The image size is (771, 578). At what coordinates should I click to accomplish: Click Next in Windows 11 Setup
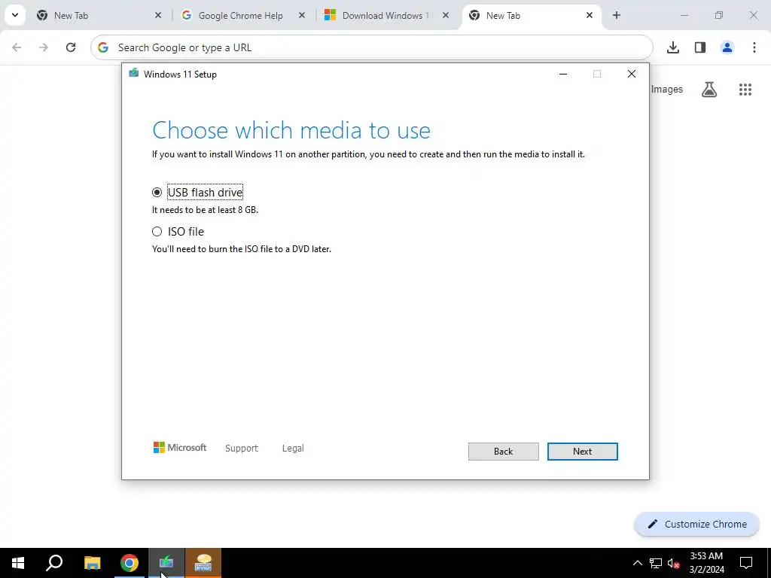tap(582, 452)
